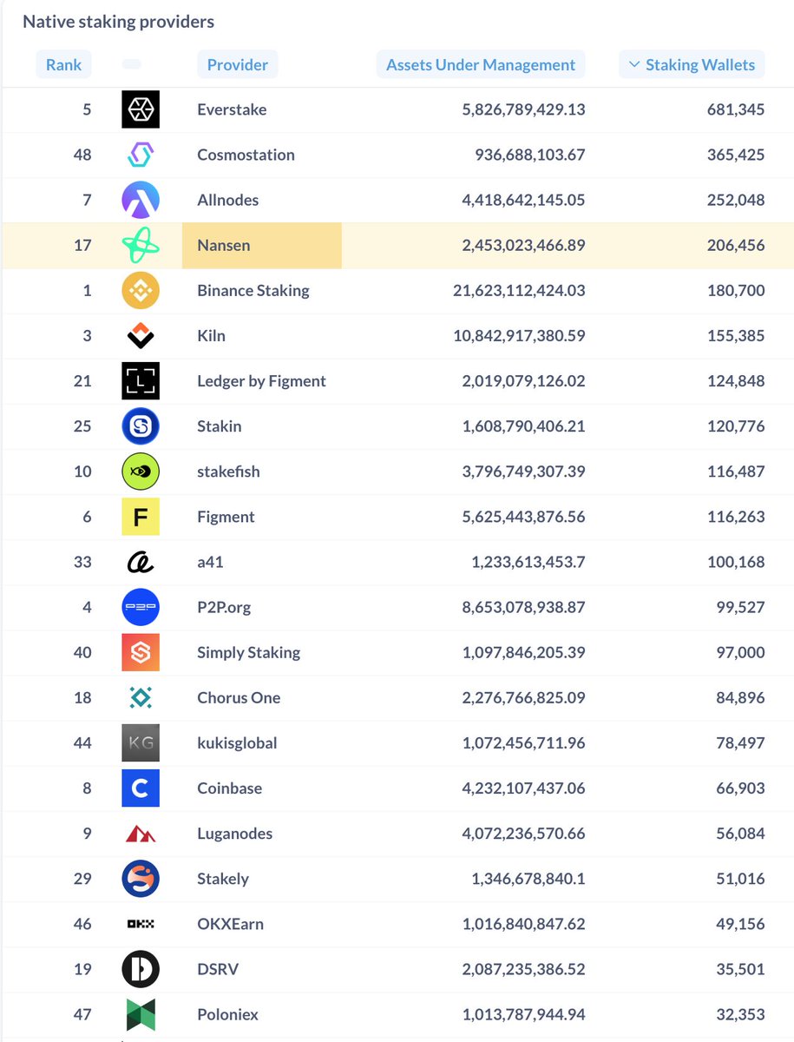Click the yellow Figment F logo
The height and width of the screenshot is (1042, 794).
click(x=141, y=517)
